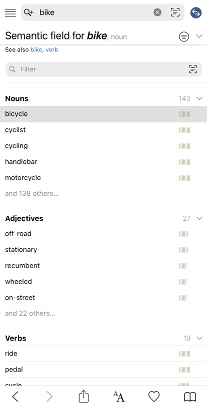Open the round filter options icon
207x408 pixels.
(x=184, y=36)
